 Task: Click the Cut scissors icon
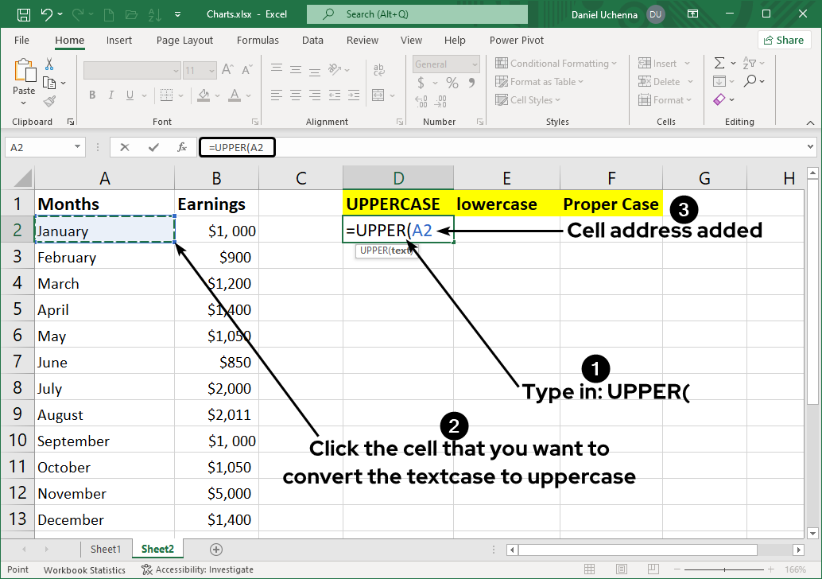pyautogui.click(x=49, y=64)
